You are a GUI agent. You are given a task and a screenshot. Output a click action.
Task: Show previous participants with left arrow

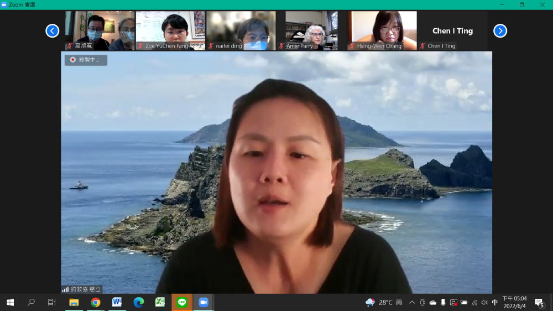point(53,31)
